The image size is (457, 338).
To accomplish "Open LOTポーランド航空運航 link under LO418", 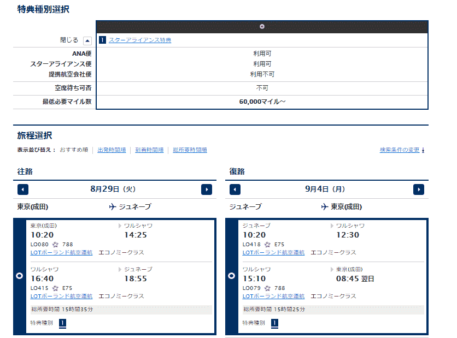I will 273,252.
